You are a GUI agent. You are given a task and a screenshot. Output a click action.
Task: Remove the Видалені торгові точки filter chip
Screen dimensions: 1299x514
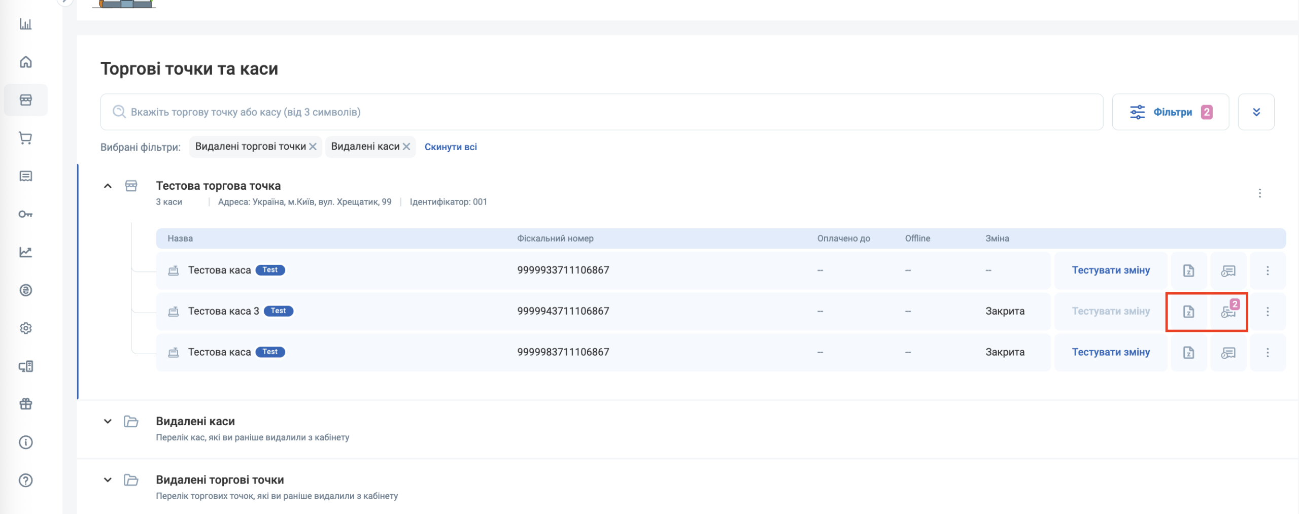click(x=313, y=147)
